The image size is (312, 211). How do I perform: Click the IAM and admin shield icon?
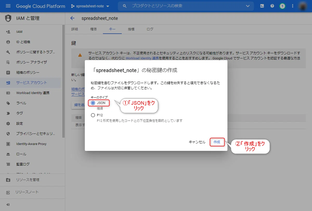point(8,18)
